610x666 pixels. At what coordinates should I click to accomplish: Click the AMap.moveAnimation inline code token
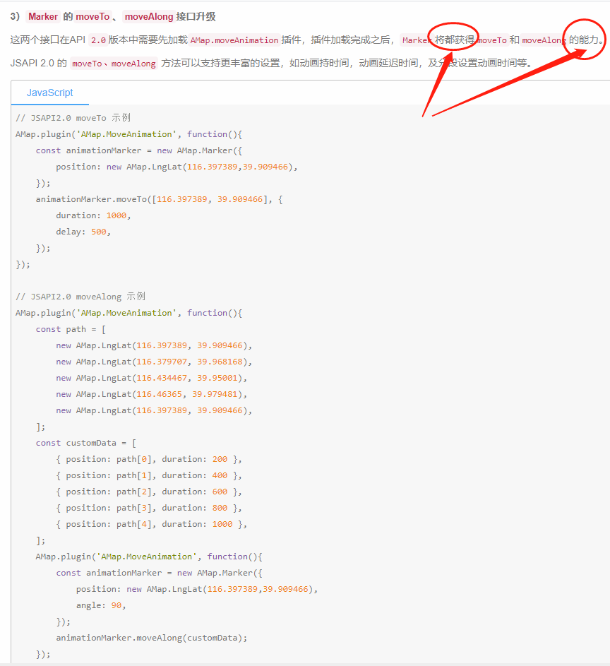233,40
